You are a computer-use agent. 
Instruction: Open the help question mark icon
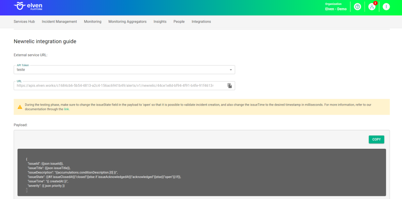point(357,7)
